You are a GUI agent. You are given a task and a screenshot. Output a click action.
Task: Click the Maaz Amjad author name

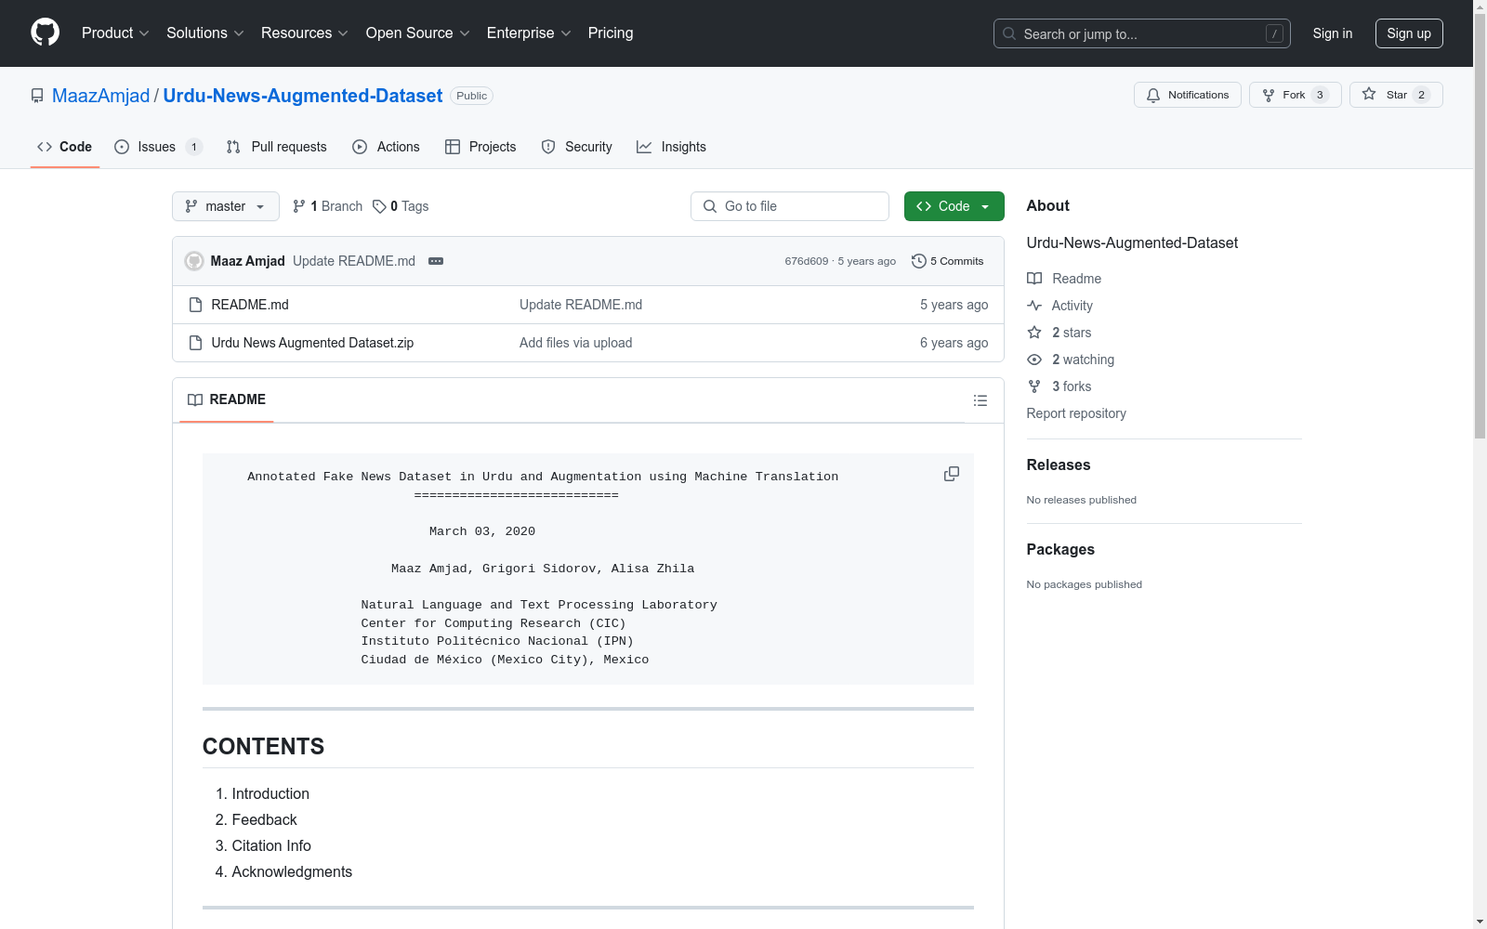[248, 261]
